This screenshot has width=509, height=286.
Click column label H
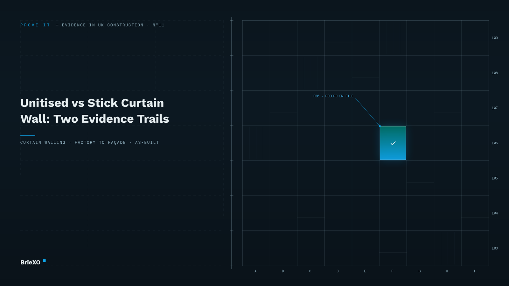(447, 271)
